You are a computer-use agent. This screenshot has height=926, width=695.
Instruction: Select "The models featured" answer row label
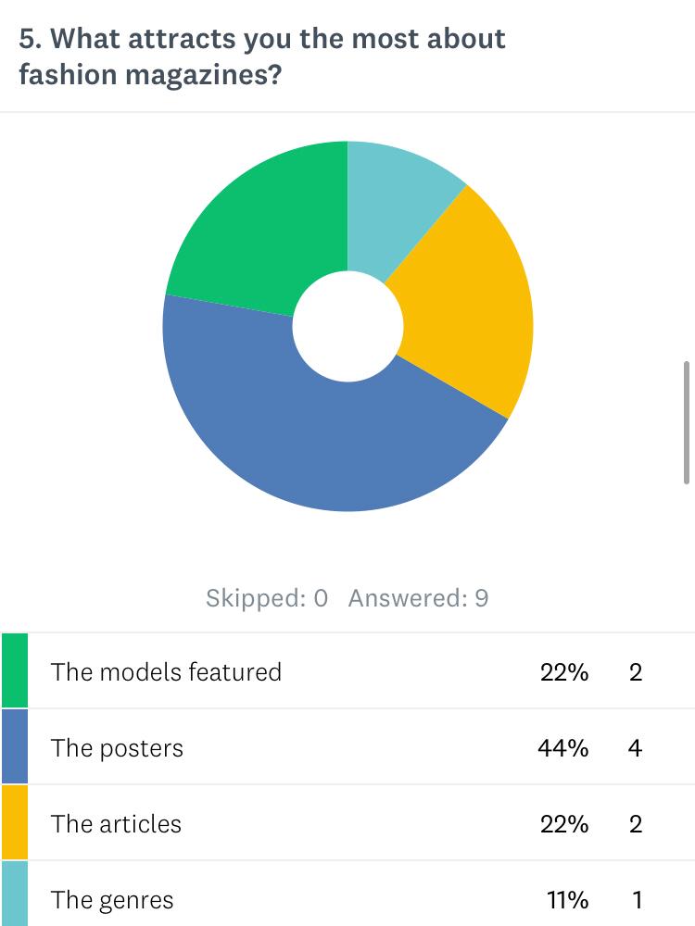pos(166,671)
